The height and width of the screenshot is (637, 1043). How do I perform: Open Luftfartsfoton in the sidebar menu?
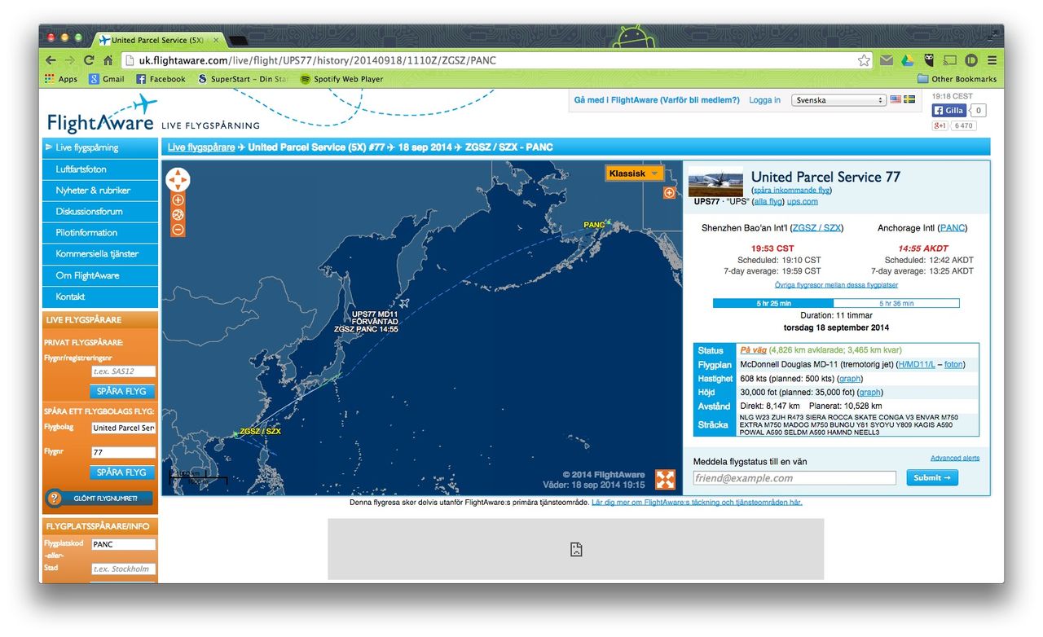click(100, 169)
